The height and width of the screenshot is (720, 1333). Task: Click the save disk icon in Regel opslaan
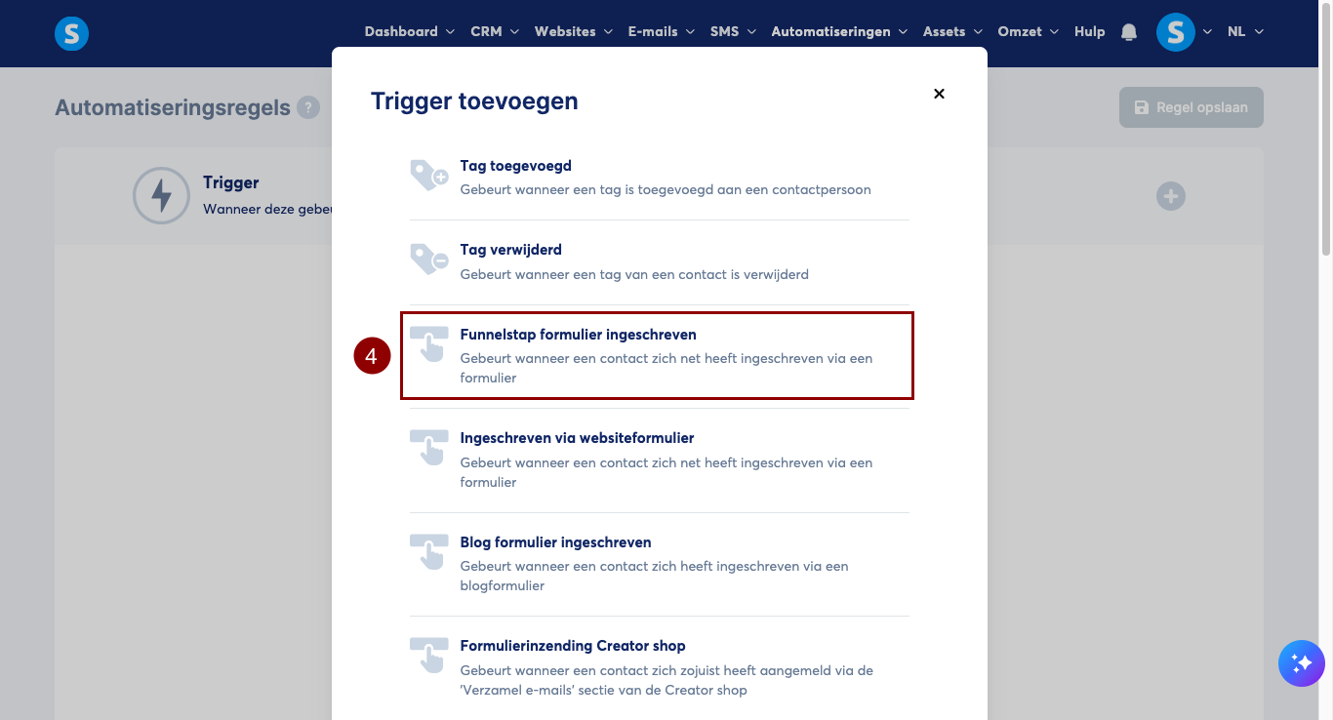point(1141,107)
